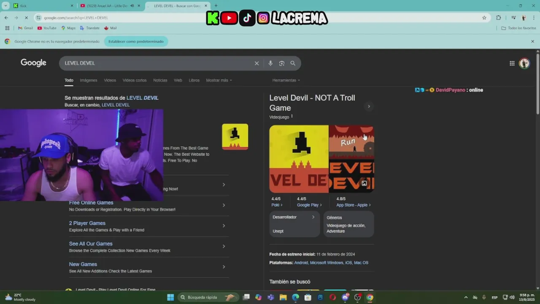The width and height of the screenshot is (540, 304).
Task: Switch to Anuel AA YouTube tab
Action: coord(110,6)
